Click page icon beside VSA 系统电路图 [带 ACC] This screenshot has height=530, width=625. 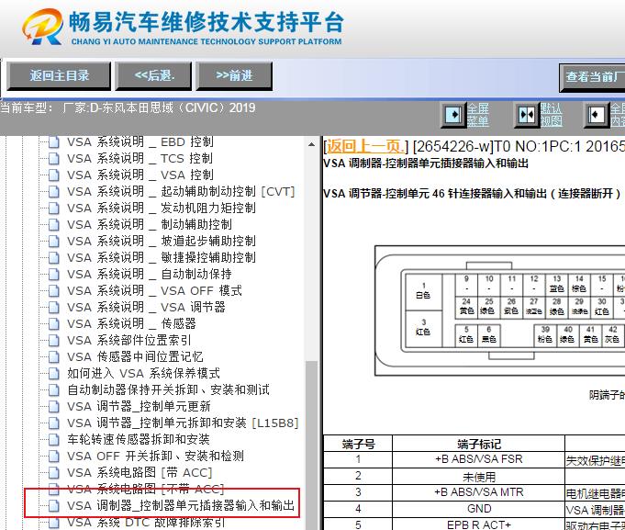54,472
